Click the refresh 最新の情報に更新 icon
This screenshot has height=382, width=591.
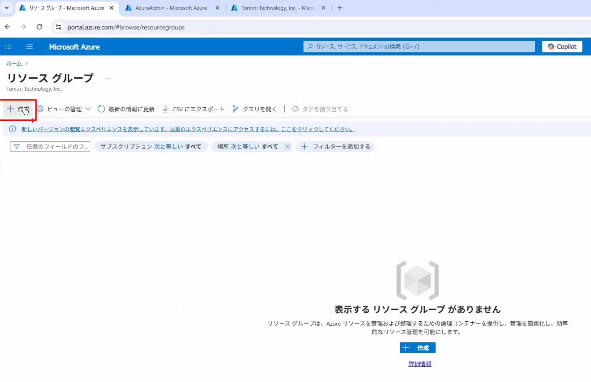101,109
